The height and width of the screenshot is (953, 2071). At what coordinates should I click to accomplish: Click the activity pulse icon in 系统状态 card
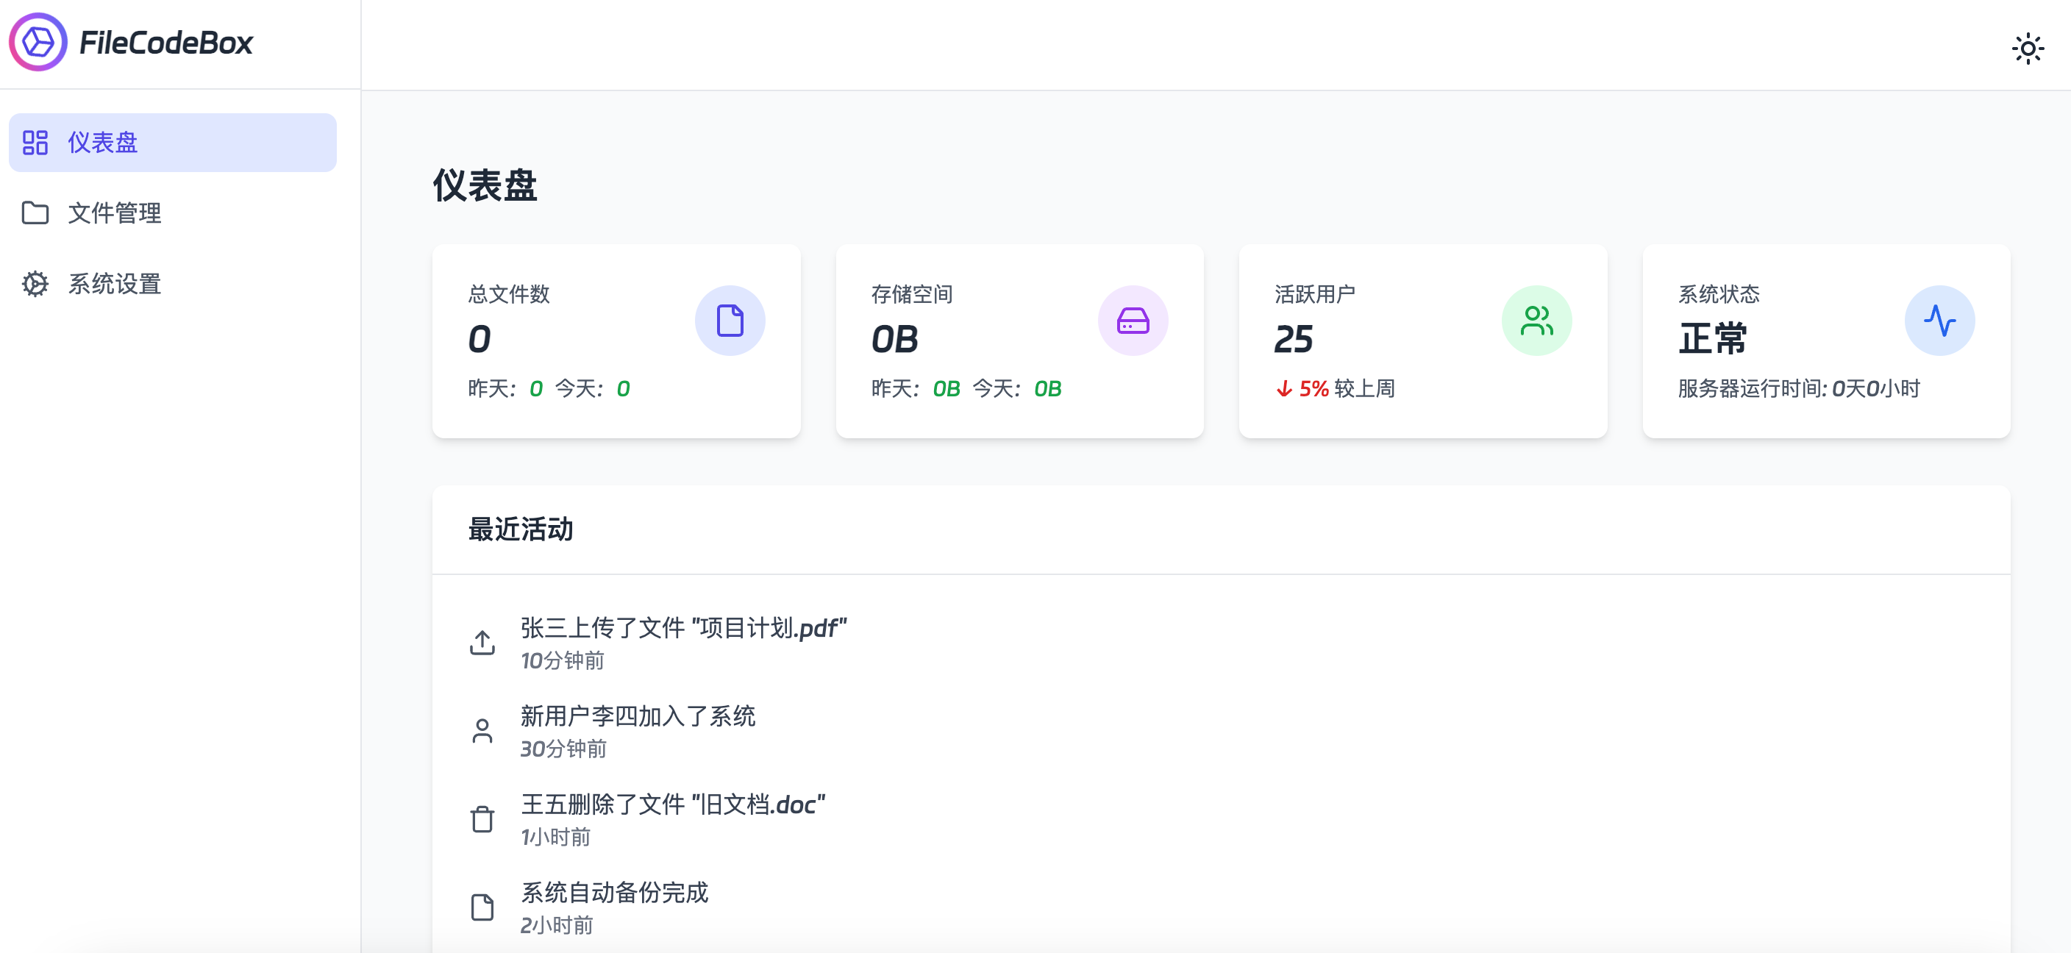click(x=1939, y=321)
